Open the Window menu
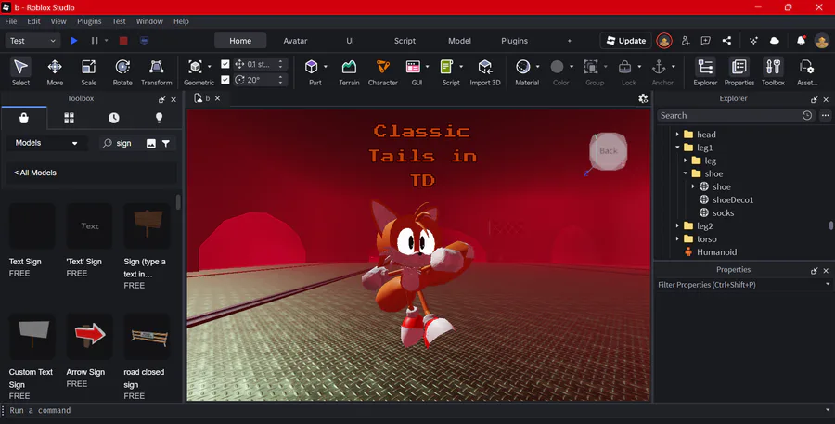 coord(149,21)
